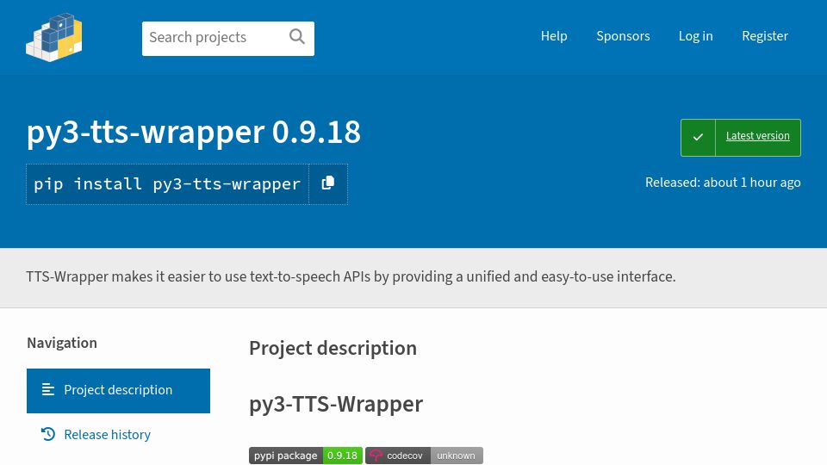Click the Released about 1 hour ago text
The image size is (827, 465).
click(x=723, y=183)
